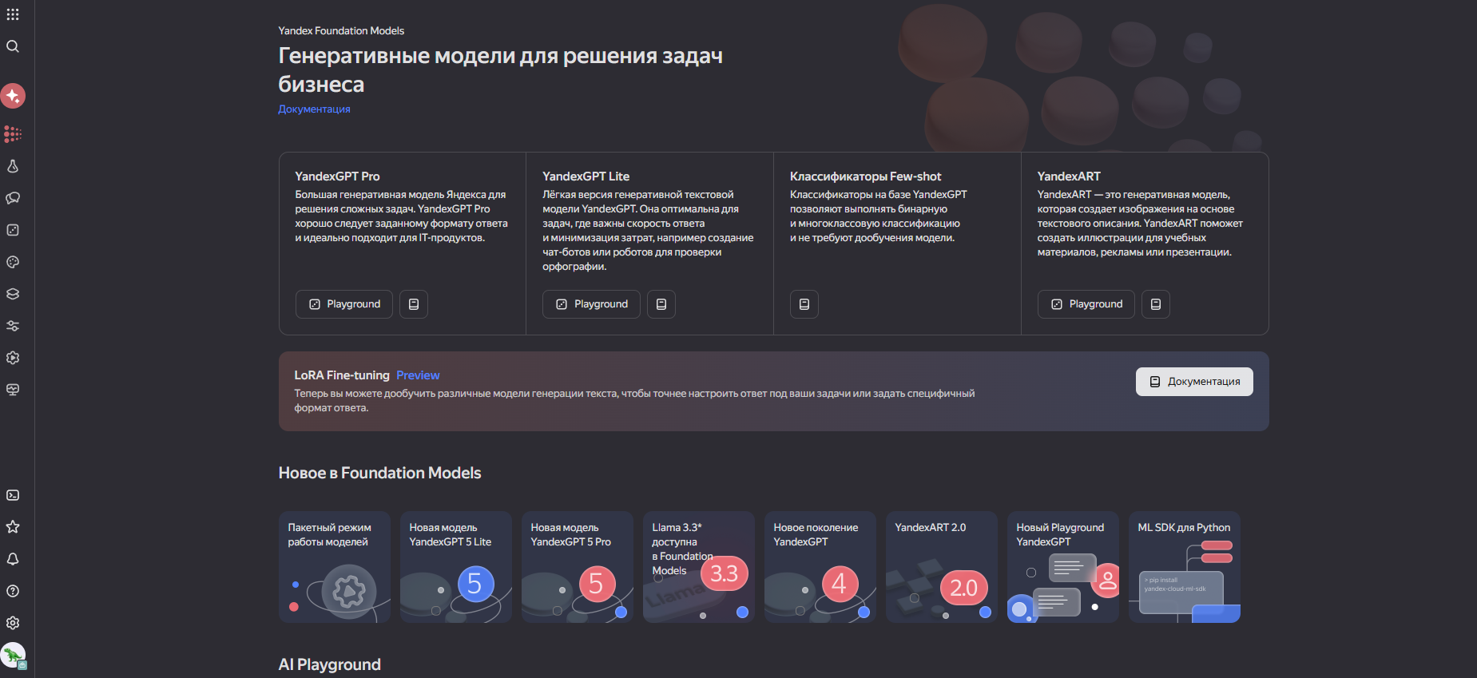The width and height of the screenshot is (1477, 678).
Task: Click the Yandex Foundation Models breadcrumb text
Action: pos(341,31)
